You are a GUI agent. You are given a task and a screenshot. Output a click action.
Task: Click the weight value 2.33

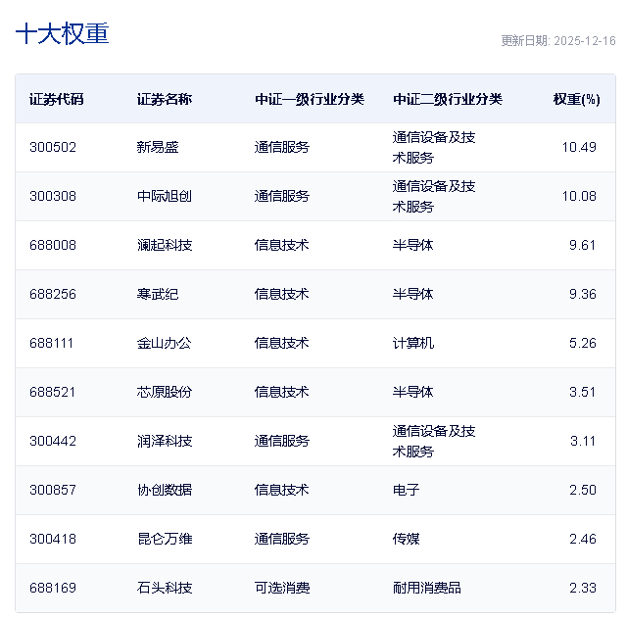click(x=583, y=588)
